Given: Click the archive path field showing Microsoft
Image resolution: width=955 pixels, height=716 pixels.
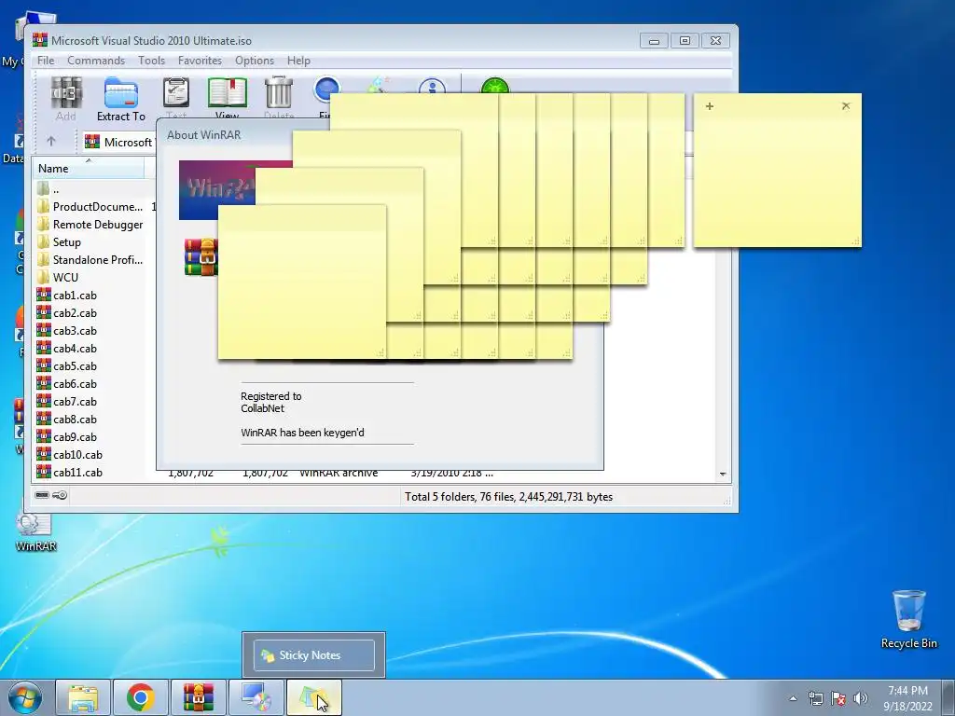Looking at the screenshot, I should [x=118, y=142].
